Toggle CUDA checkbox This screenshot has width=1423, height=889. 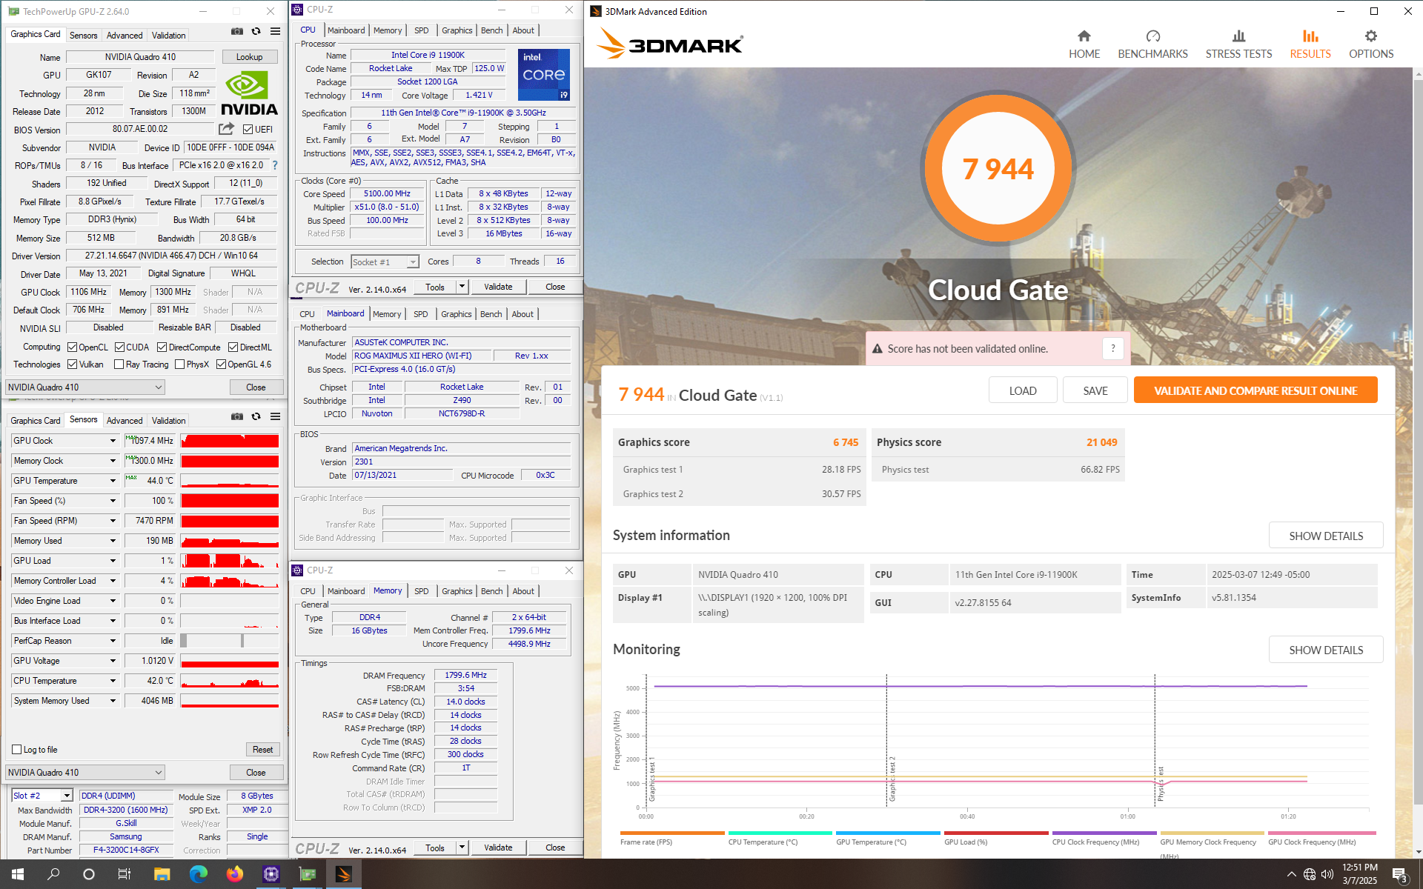(119, 347)
